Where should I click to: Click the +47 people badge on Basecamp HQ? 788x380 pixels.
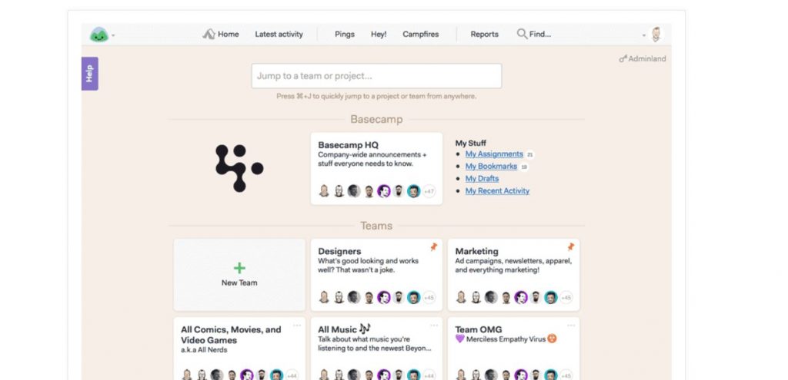pos(429,191)
